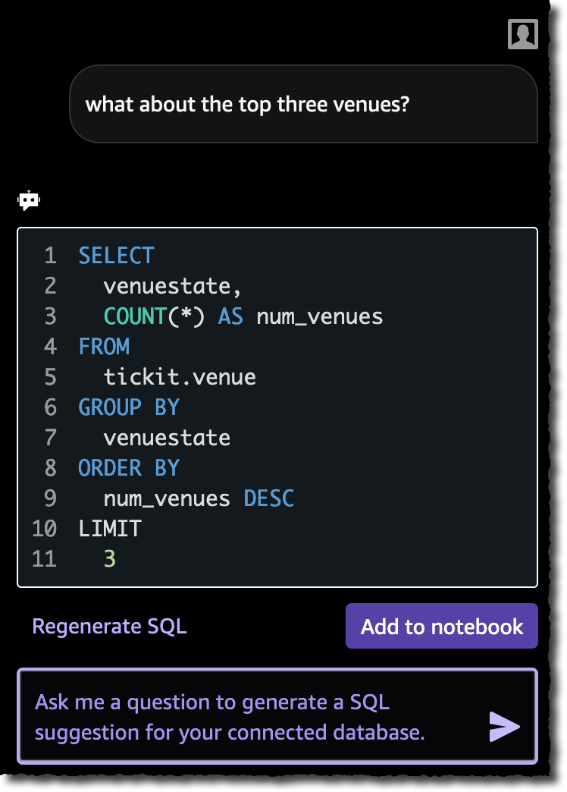Click the user message bubble

(303, 104)
